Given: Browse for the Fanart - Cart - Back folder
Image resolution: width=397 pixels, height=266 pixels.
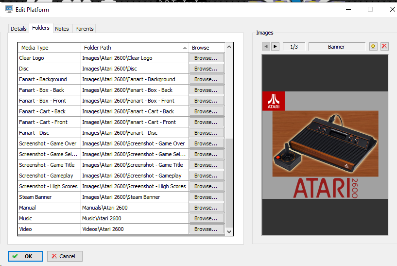Looking at the screenshot, I should (207, 111).
